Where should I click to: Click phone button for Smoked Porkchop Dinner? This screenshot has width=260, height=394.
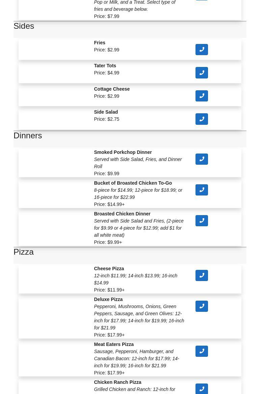(x=202, y=159)
